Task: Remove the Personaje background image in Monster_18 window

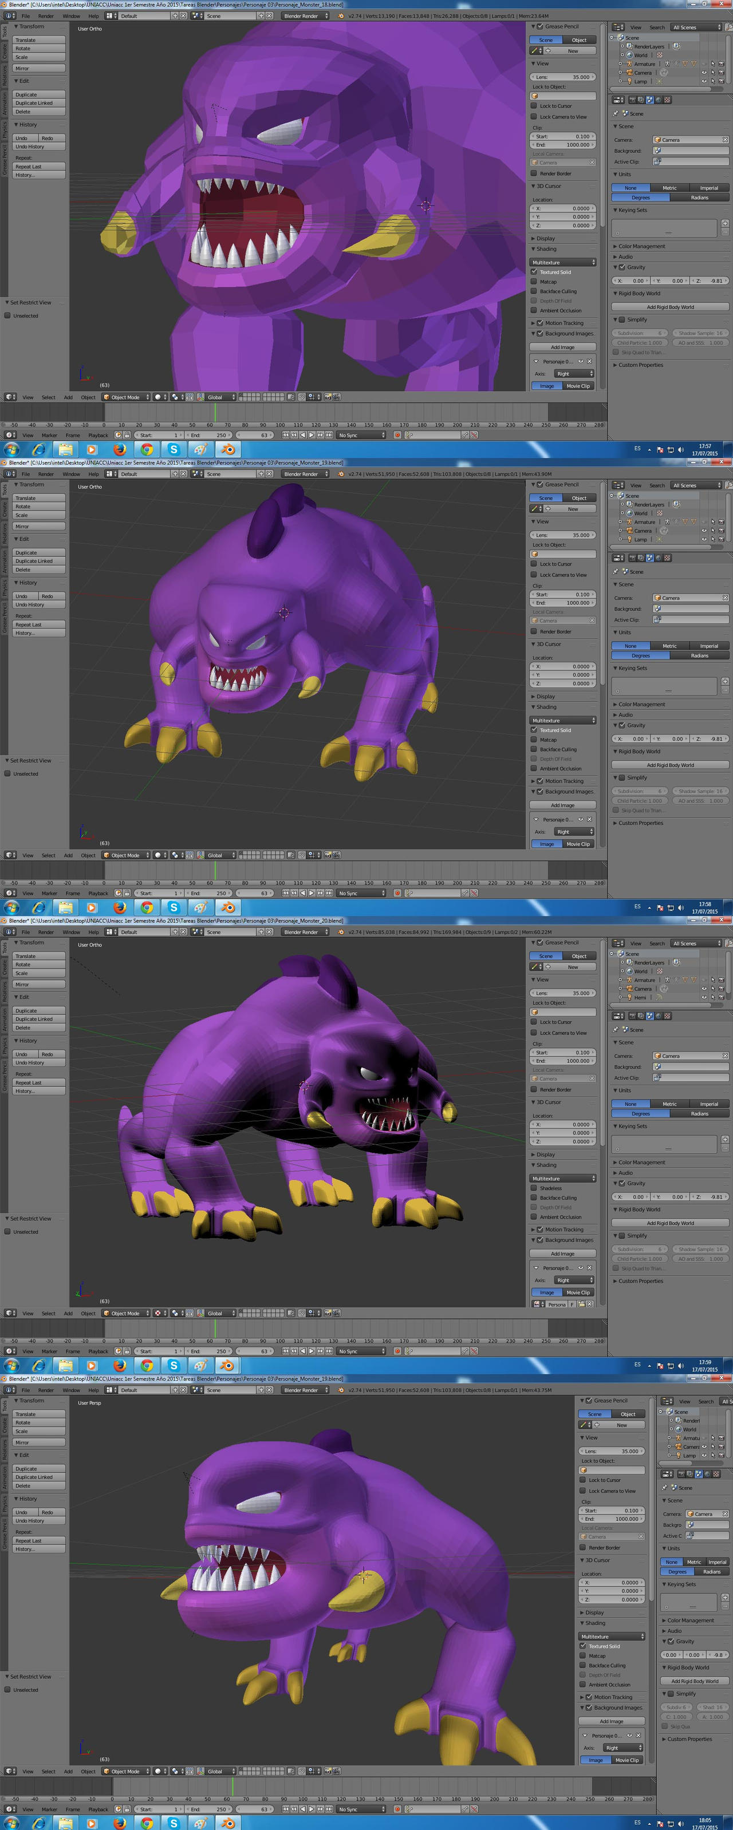Action: point(589,362)
